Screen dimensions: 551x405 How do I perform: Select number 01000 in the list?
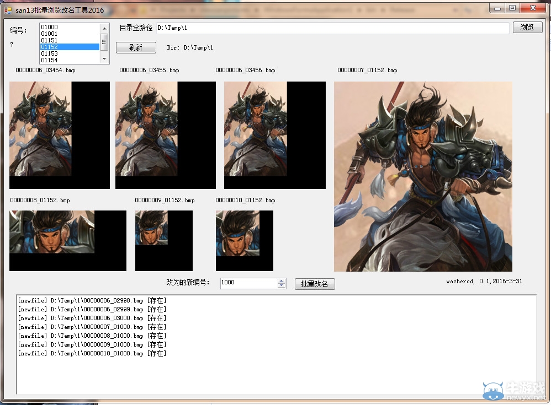(70, 27)
